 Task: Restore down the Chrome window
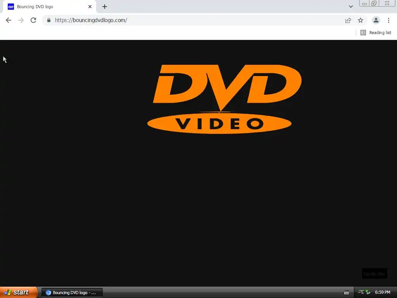[374, 3]
